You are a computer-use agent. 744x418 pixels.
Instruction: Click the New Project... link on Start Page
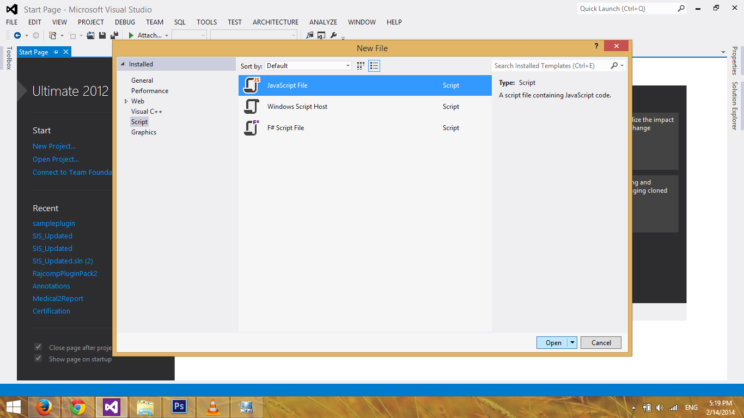[x=54, y=146]
